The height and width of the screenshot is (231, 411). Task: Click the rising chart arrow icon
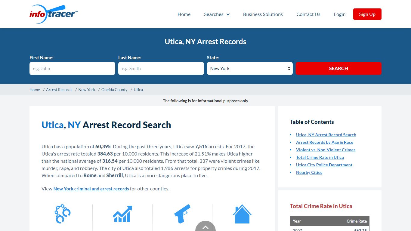pos(122,214)
